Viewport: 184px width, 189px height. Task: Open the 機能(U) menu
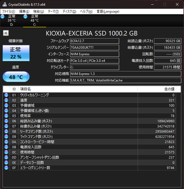tap(39, 11)
